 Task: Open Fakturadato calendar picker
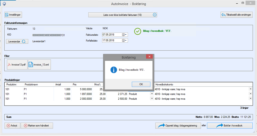(124, 35)
